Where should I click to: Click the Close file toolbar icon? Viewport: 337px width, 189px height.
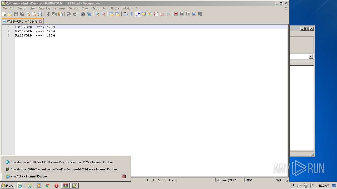pyautogui.click(x=28, y=14)
